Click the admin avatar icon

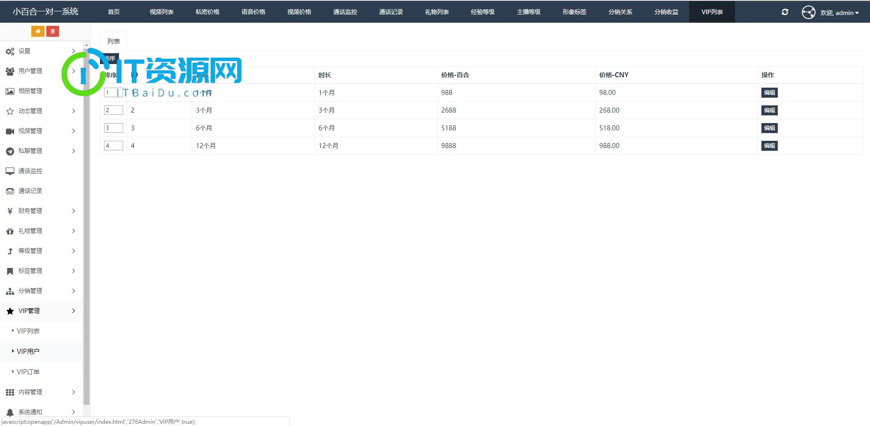point(808,12)
